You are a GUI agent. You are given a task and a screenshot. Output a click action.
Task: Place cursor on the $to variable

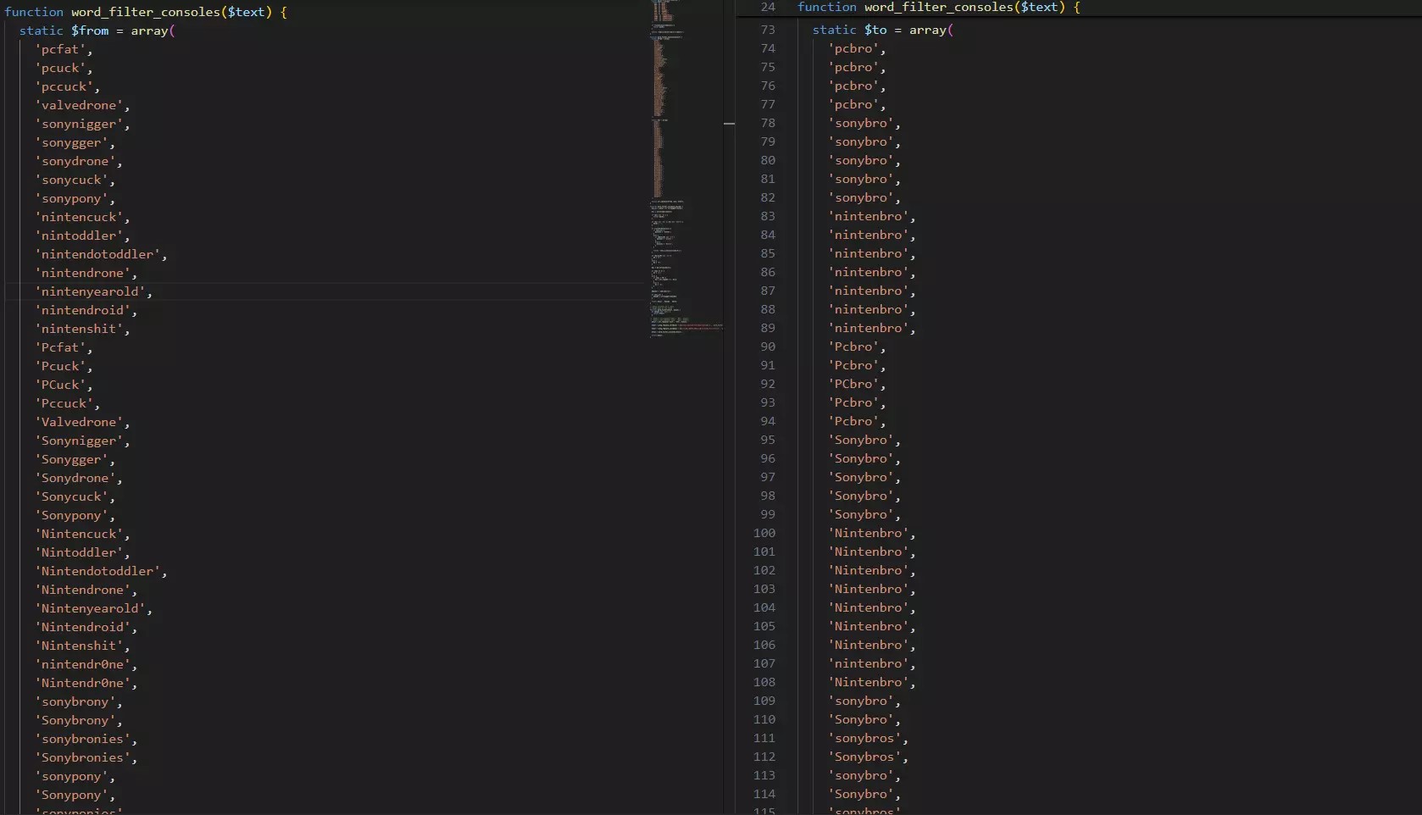[x=875, y=30]
